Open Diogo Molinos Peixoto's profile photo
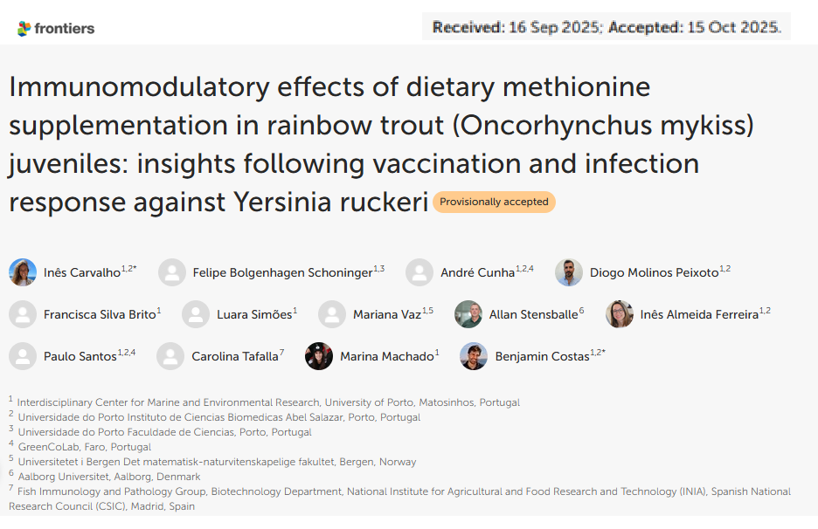818x529 pixels. (x=569, y=272)
